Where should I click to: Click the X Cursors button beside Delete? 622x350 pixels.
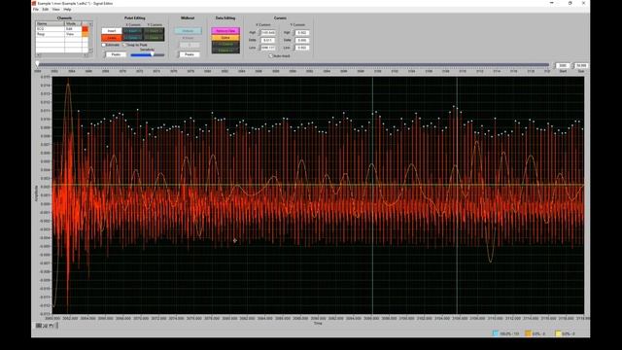[x=132, y=38]
